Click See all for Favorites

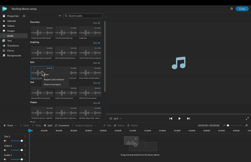(96, 23)
